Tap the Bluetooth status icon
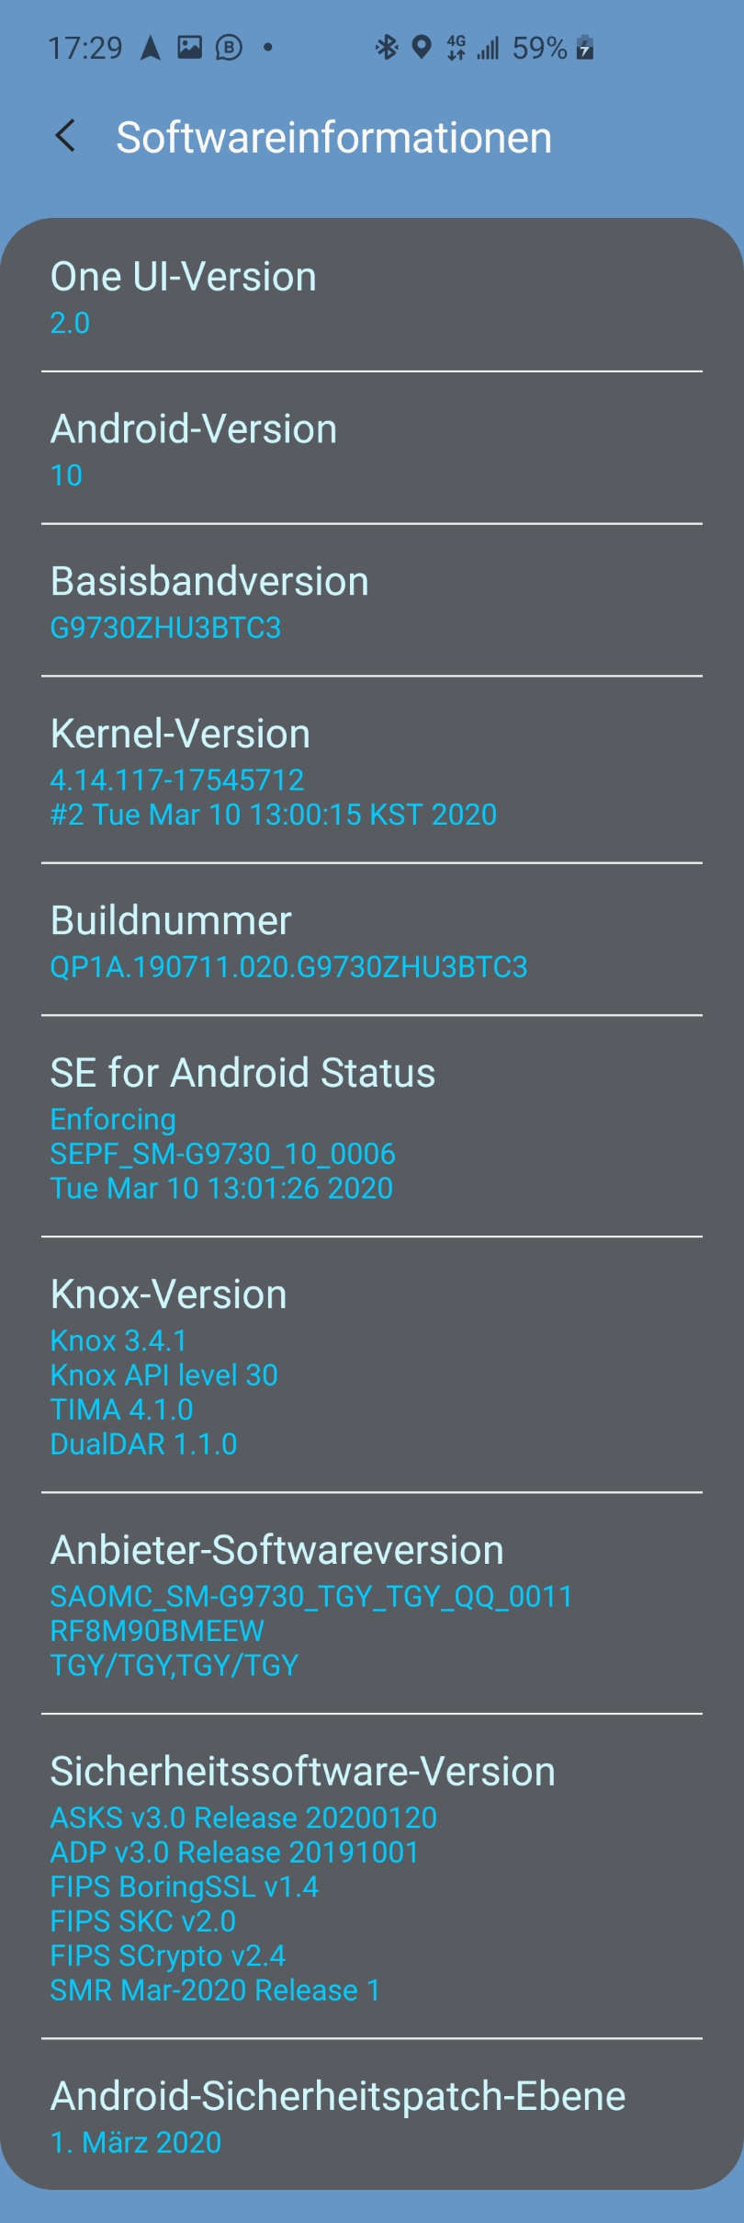This screenshot has width=744, height=2223. 386,47
